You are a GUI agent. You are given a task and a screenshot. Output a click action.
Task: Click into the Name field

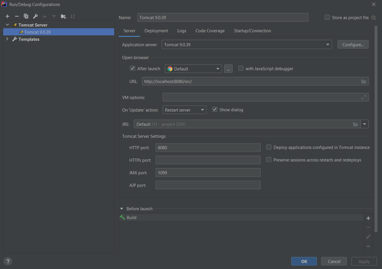click(x=223, y=17)
